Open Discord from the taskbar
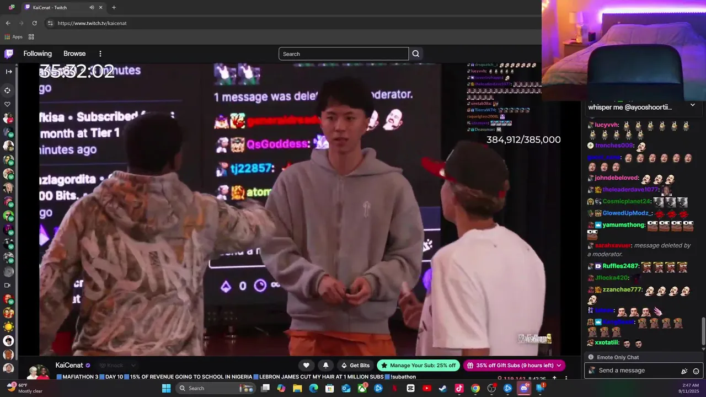This screenshot has height=397, width=706. tap(524, 388)
